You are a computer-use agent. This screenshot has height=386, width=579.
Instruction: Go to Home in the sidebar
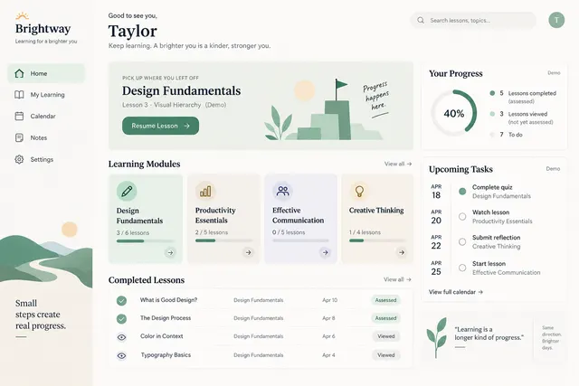coord(46,73)
